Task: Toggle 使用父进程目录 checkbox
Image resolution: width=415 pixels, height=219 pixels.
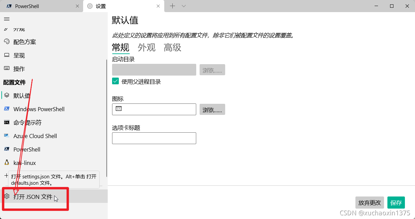Action: [115, 81]
